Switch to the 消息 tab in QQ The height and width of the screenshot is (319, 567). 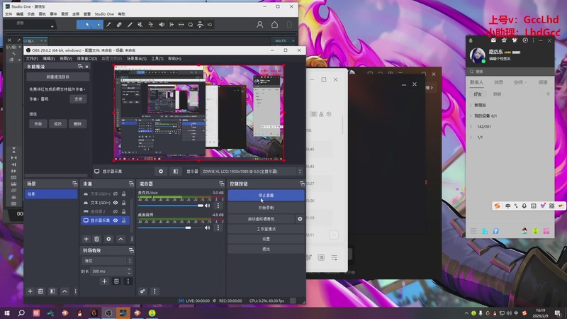tap(498, 82)
